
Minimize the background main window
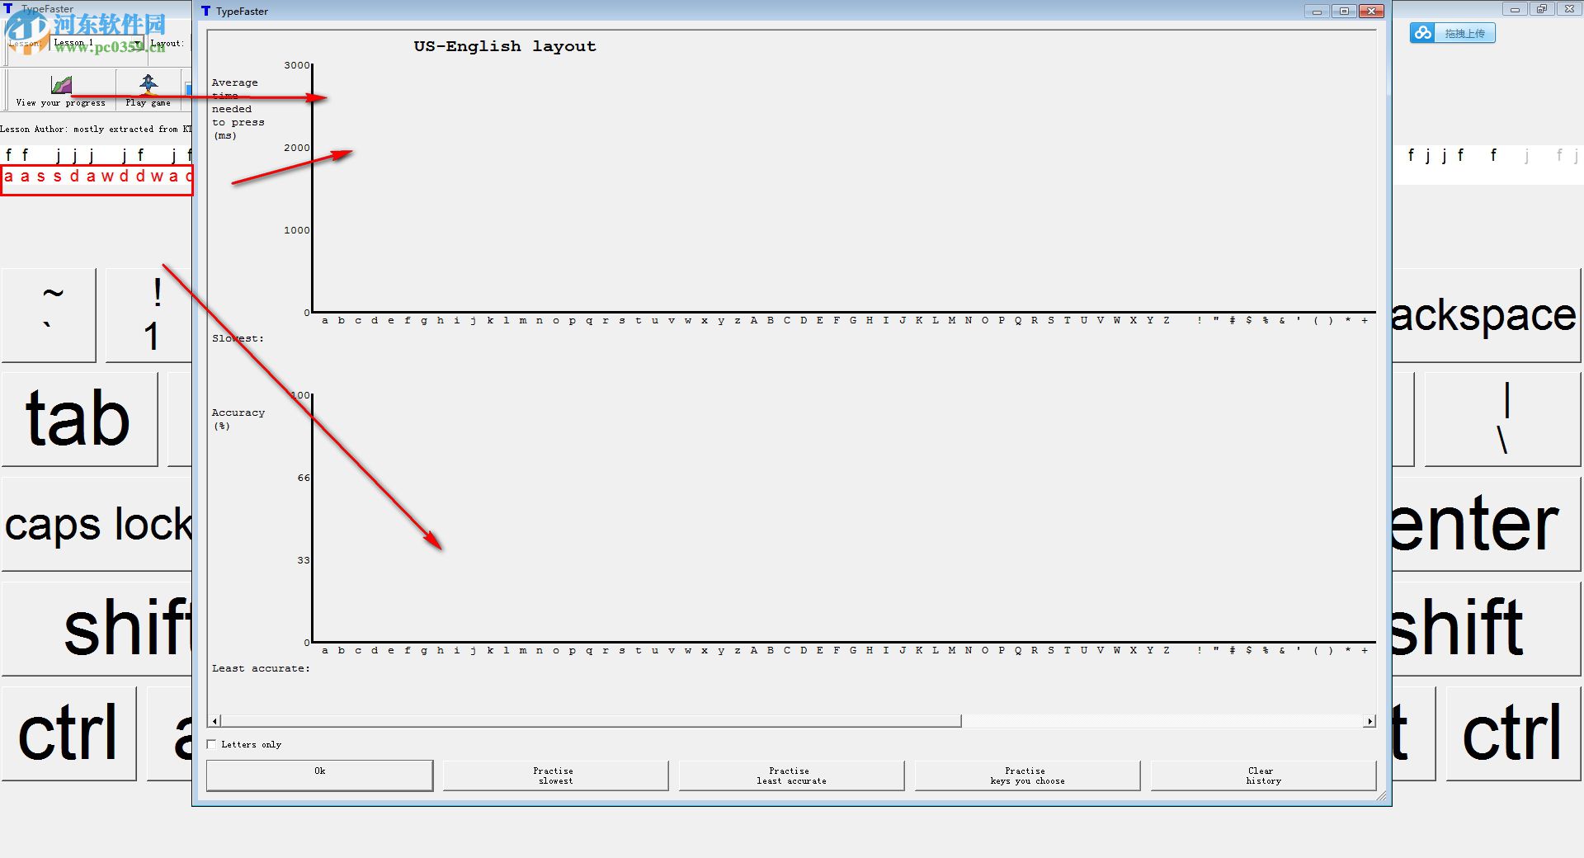[x=1515, y=9]
